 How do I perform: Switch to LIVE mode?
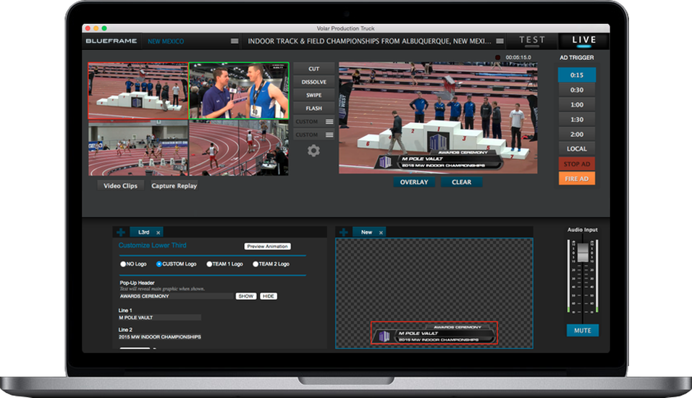click(583, 41)
